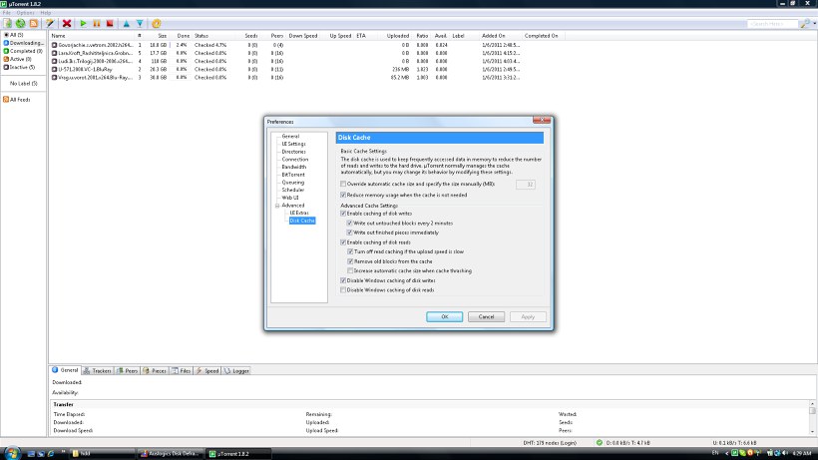Select Bandwidth in the preferences tree
The width and height of the screenshot is (818, 460).
tap(294, 167)
